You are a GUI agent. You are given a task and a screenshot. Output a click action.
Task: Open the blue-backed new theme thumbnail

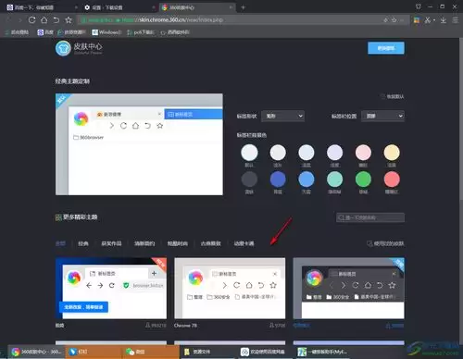[111, 289]
